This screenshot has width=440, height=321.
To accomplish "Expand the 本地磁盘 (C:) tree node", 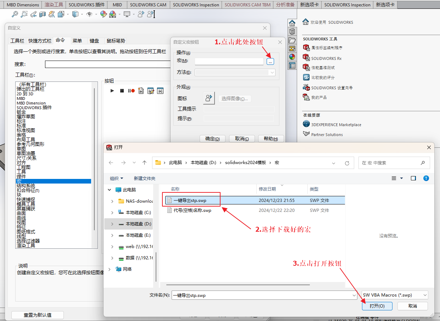I will click(x=112, y=213).
